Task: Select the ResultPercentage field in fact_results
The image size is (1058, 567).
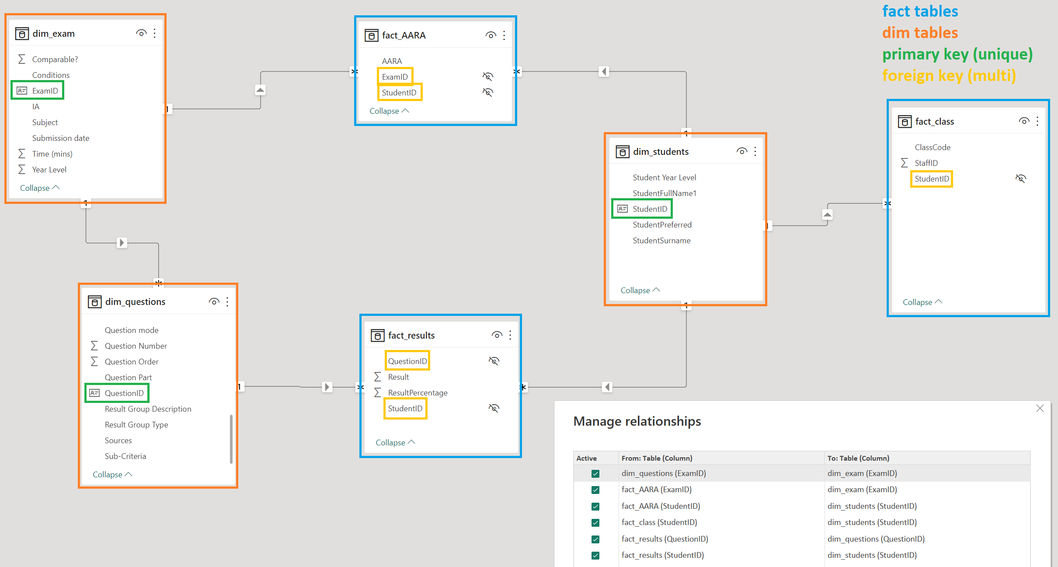Action: pyautogui.click(x=418, y=392)
